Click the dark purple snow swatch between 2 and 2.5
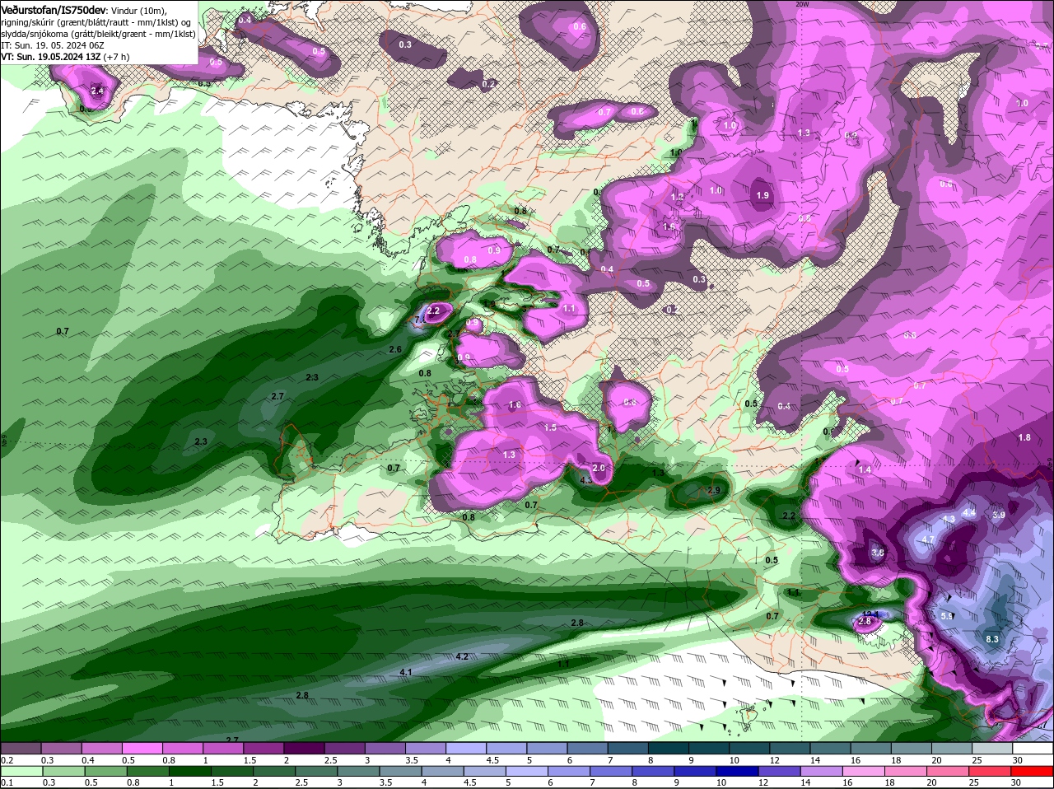Screen dimensions: 1054x789 [305, 748]
